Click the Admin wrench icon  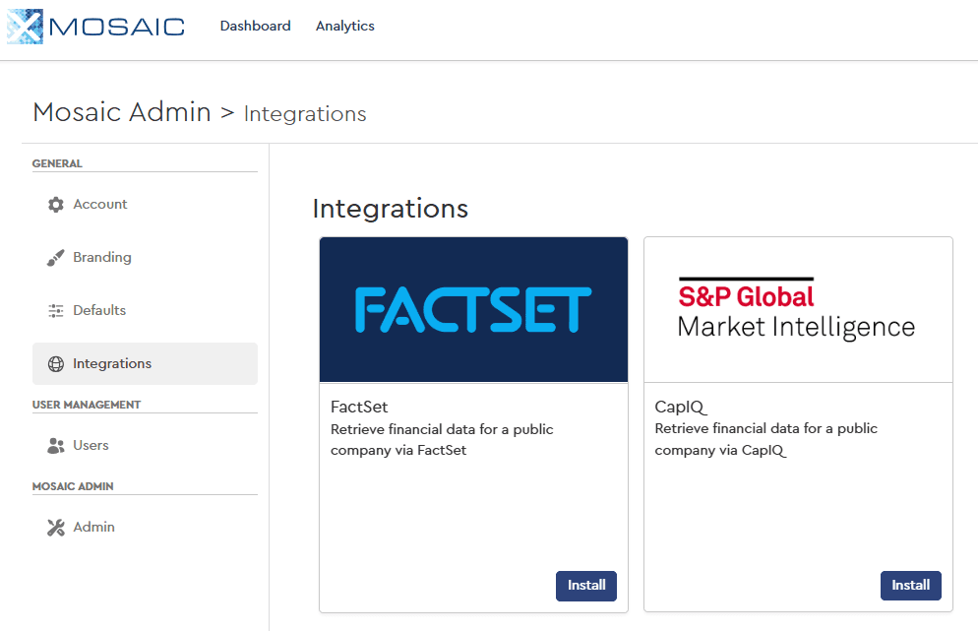[x=57, y=527]
